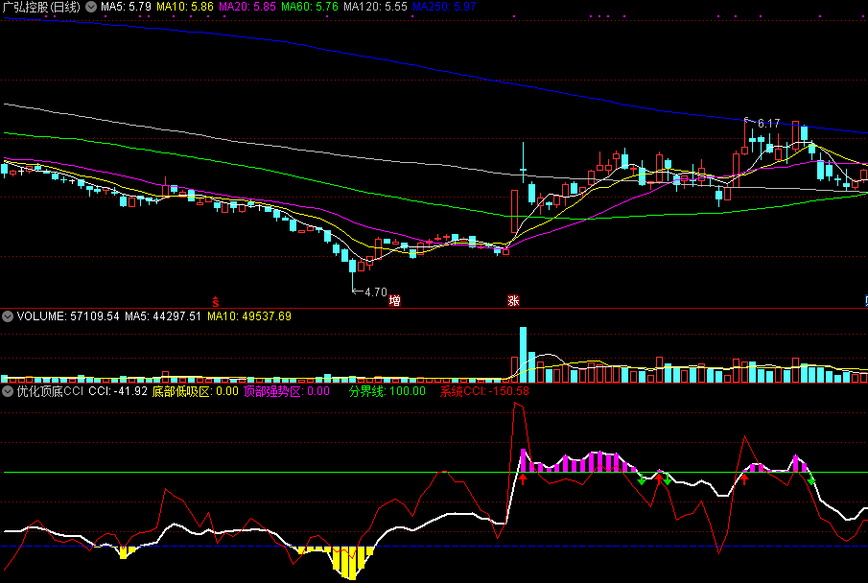
Task: Click the volume MA10: 49537.69 value
Action: pos(249,316)
